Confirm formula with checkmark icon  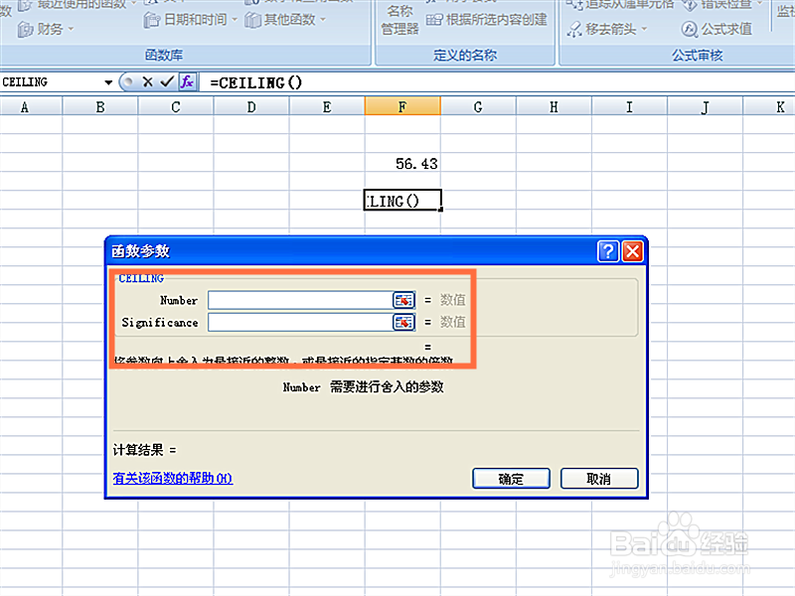[167, 82]
